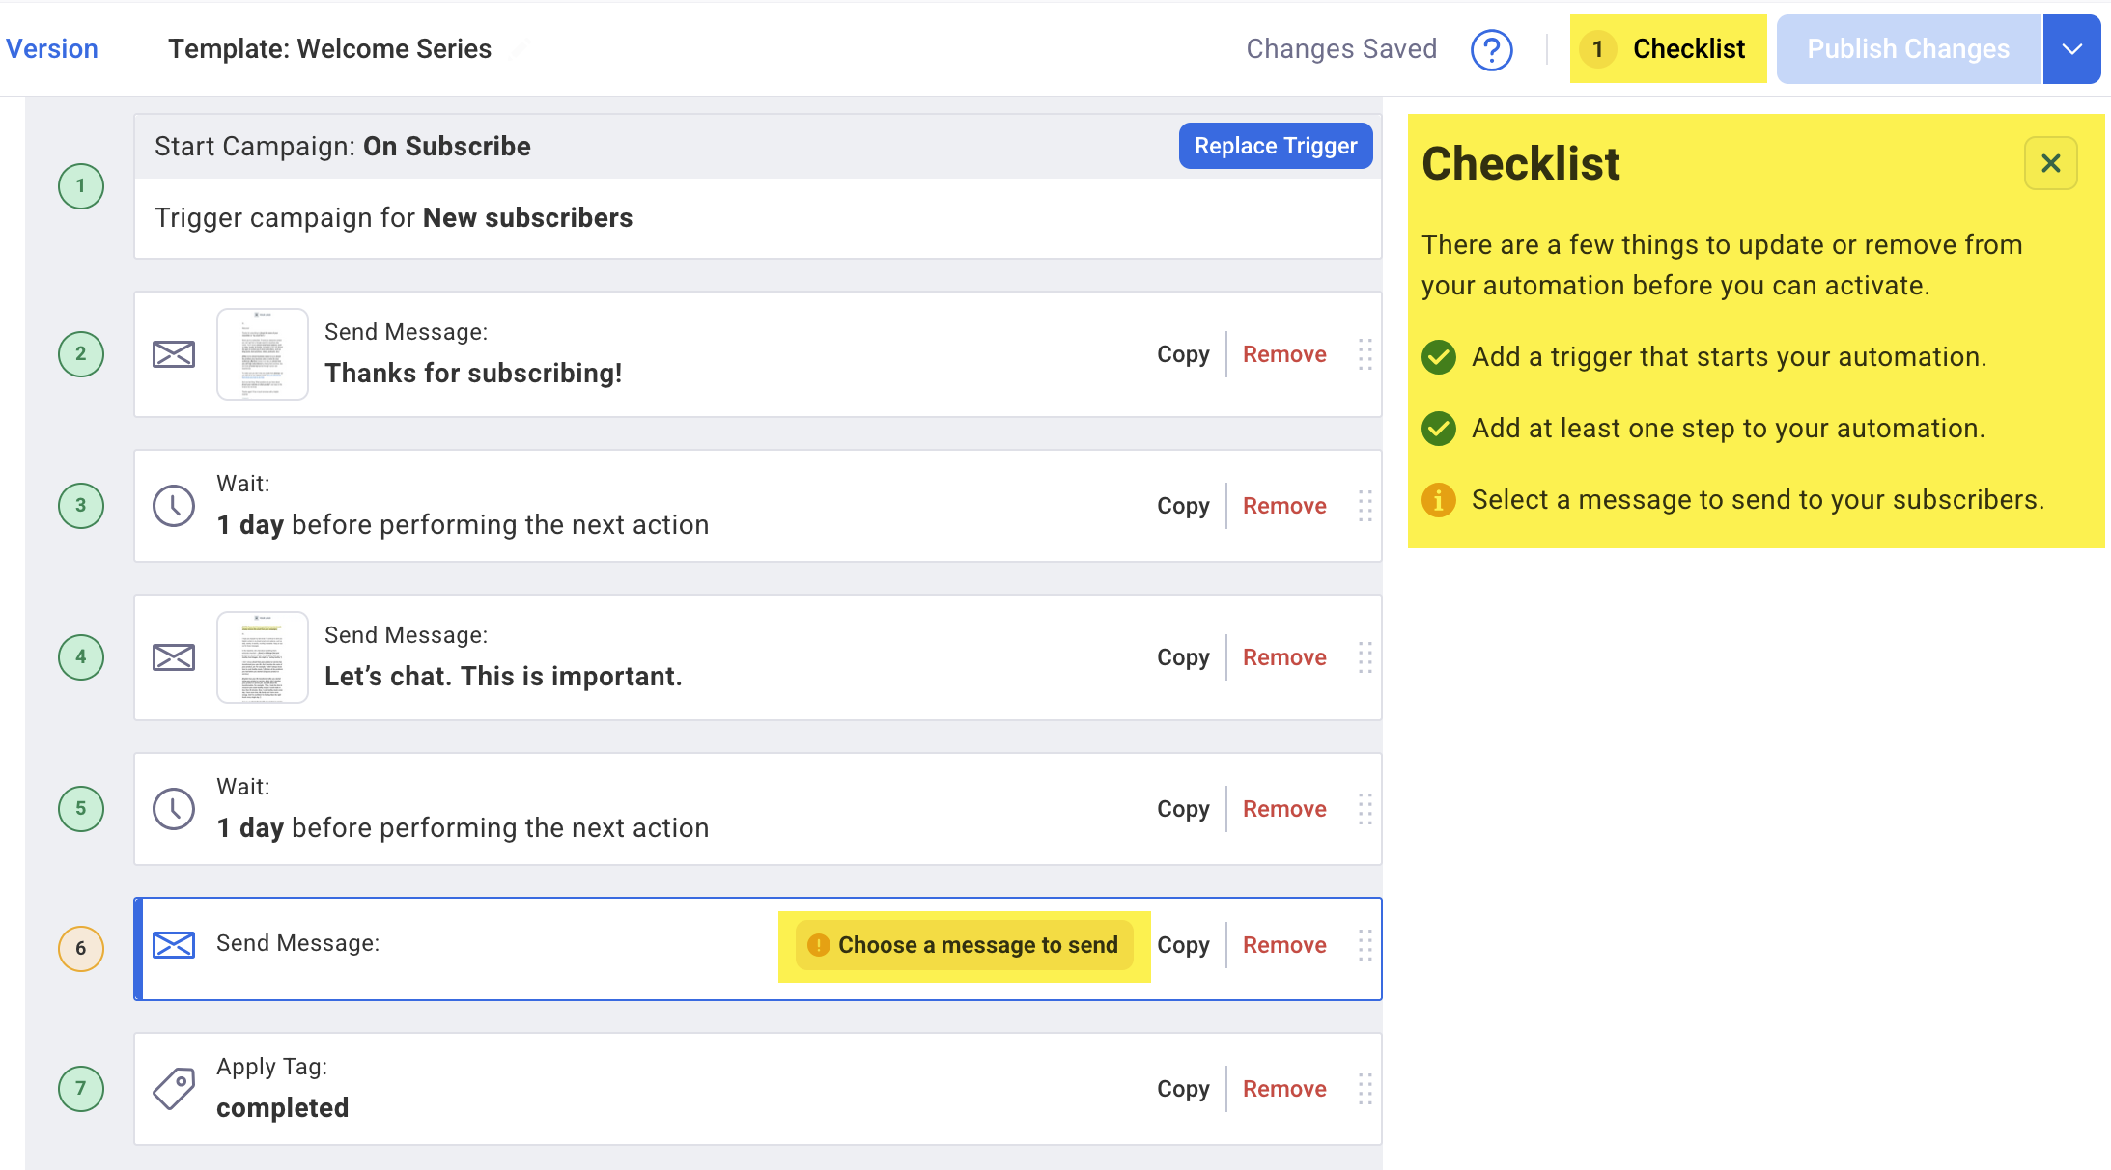Select step number 4 circle
The width and height of the screenshot is (2111, 1170).
tap(81, 657)
